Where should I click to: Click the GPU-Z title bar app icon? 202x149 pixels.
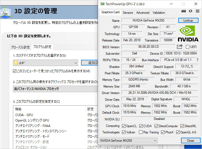[x=102, y=4]
